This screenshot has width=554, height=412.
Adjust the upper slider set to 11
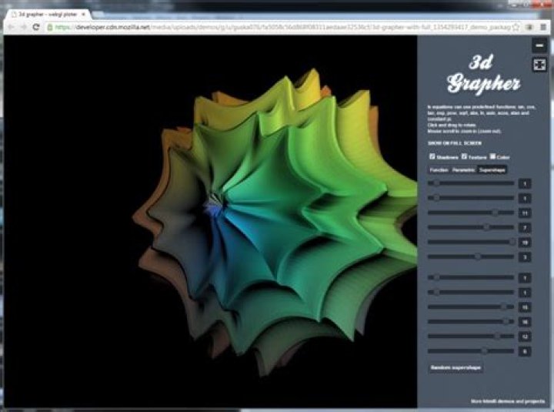point(471,213)
